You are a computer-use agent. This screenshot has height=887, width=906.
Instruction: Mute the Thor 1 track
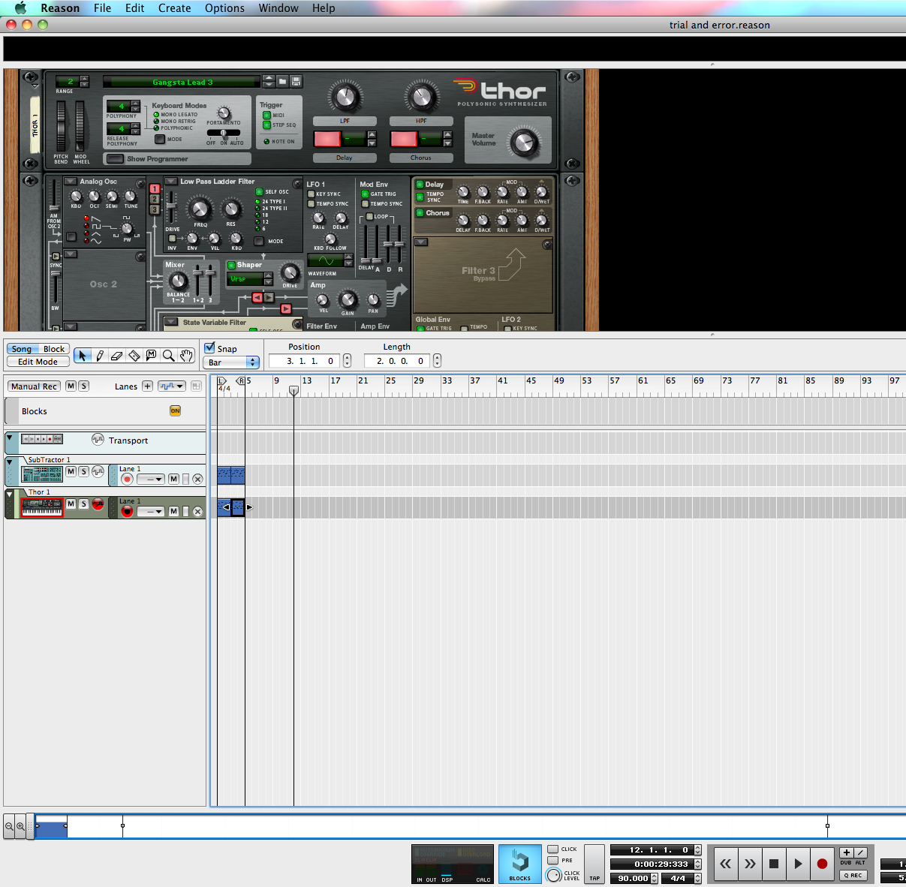[71, 504]
